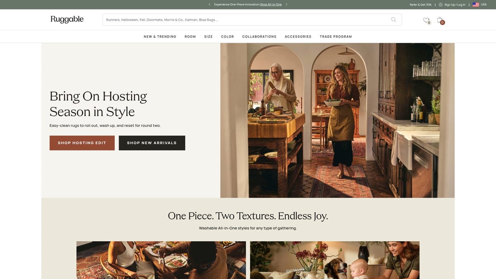Open the Color menu
This screenshot has width=496, height=279.
point(227,36)
